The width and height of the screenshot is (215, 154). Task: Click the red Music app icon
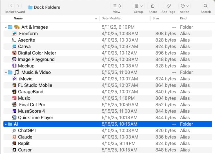click(14, 98)
